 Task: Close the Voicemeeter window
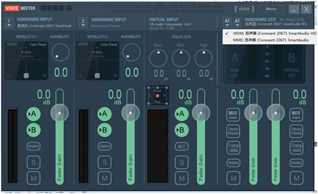pyautogui.click(x=306, y=9)
